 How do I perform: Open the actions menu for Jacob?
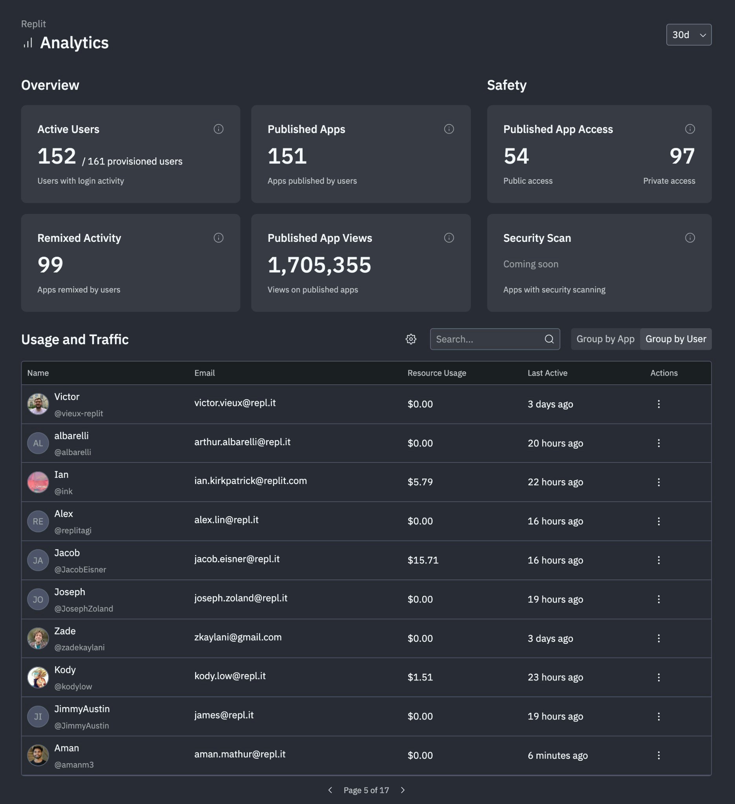pyautogui.click(x=659, y=560)
